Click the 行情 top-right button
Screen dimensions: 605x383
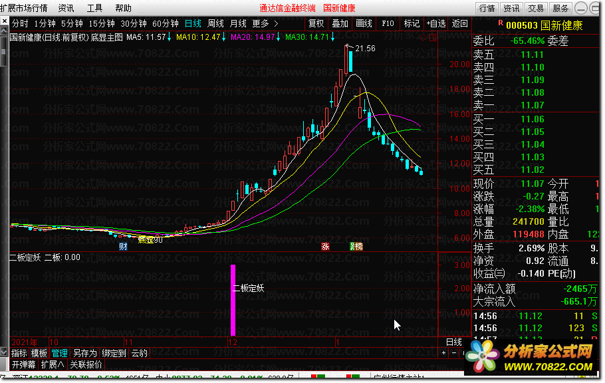click(487, 9)
